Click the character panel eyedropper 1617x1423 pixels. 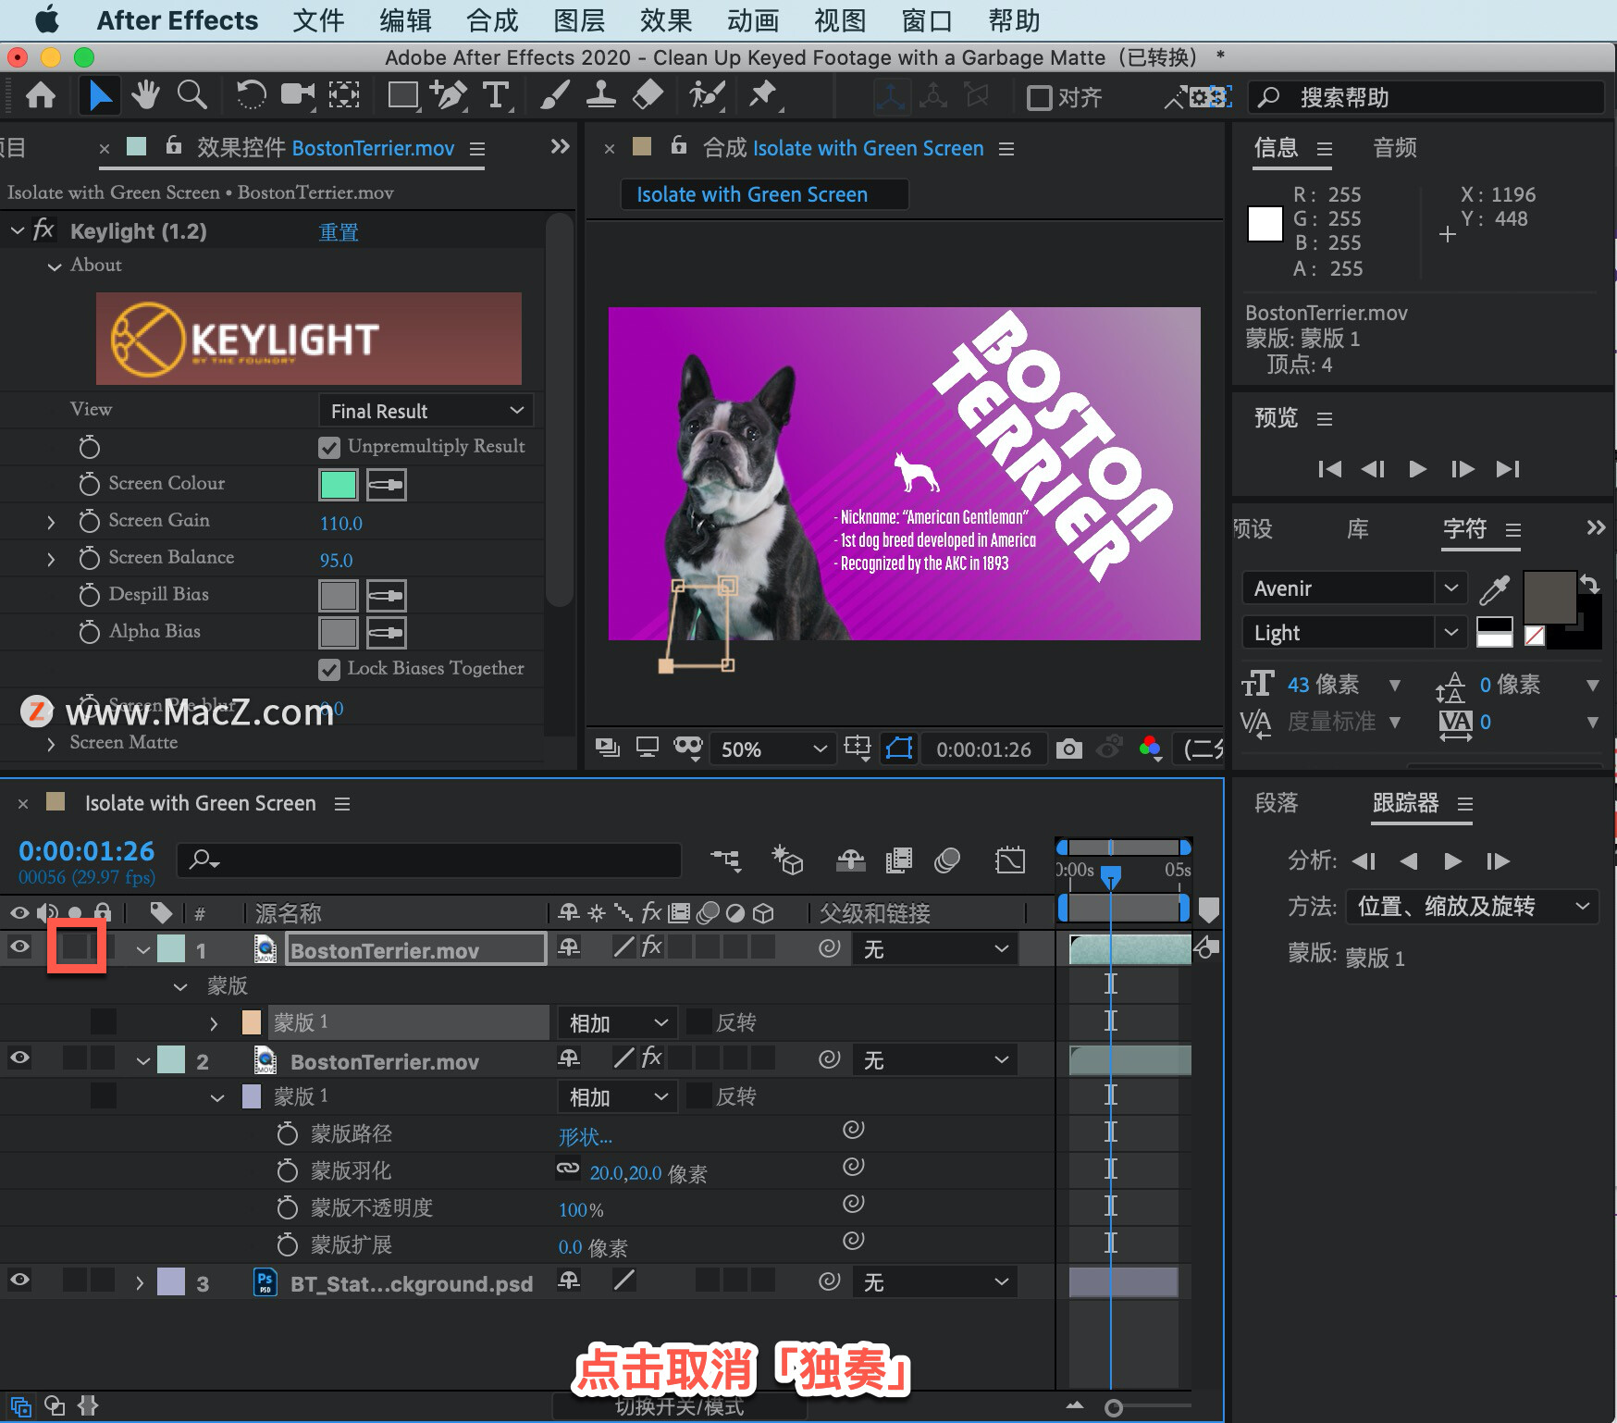coord(1494,588)
